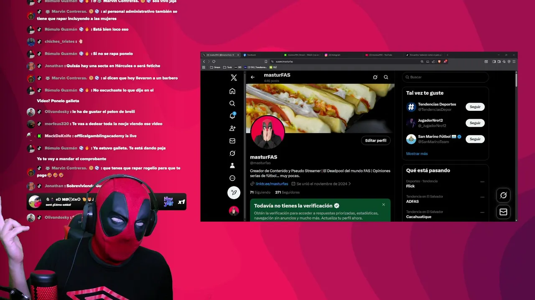Click Mostrar más link
The image size is (535, 300).
(x=417, y=154)
